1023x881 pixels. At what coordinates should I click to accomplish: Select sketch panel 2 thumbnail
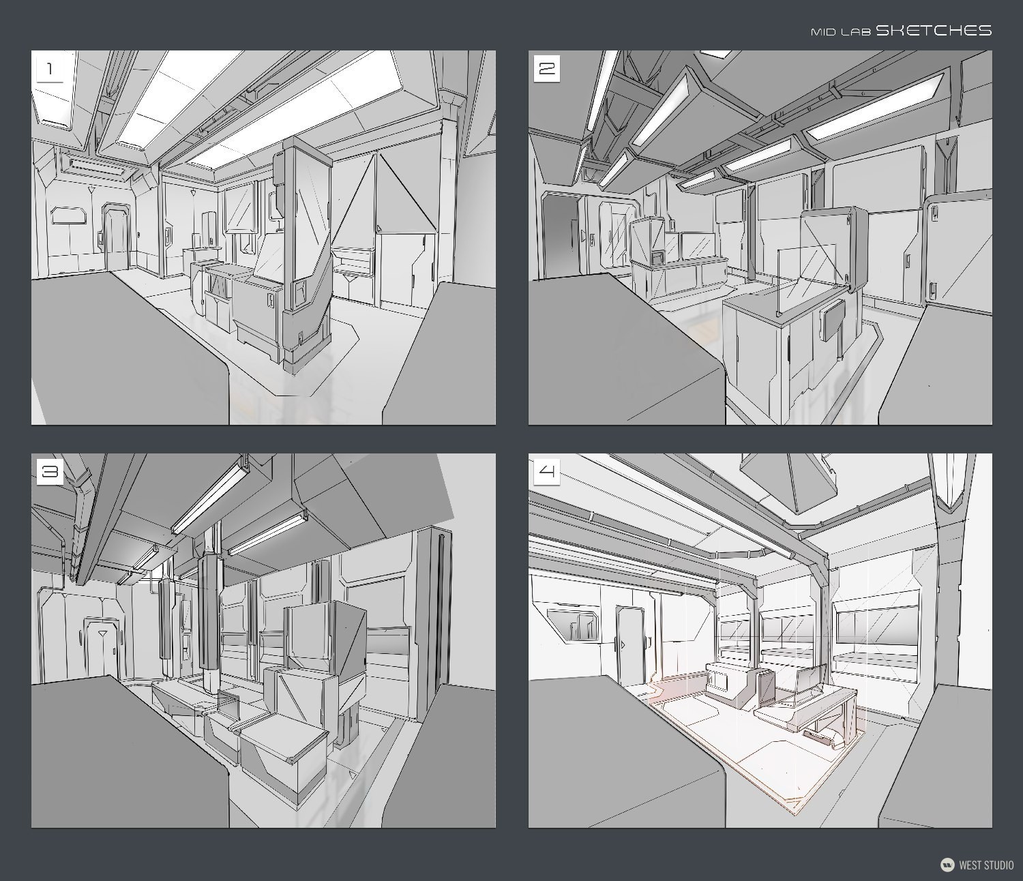coord(760,237)
